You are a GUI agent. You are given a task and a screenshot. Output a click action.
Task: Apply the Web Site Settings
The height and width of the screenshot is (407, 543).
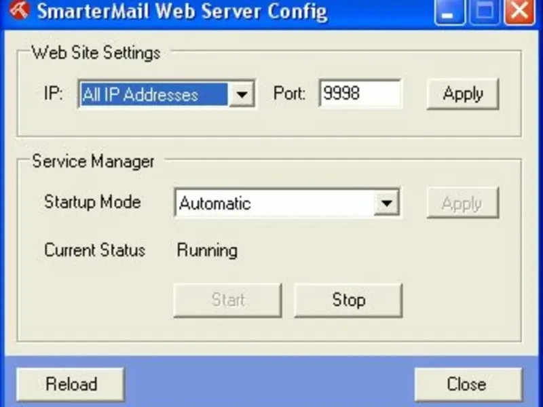pyautogui.click(x=463, y=94)
